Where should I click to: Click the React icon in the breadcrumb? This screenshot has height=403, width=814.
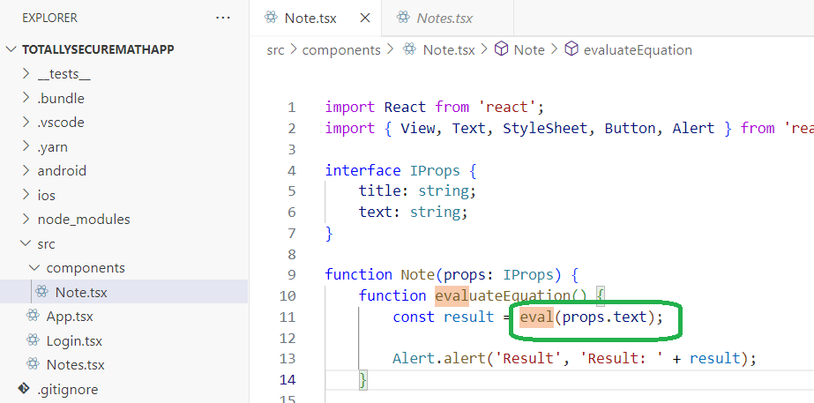(409, 49)
